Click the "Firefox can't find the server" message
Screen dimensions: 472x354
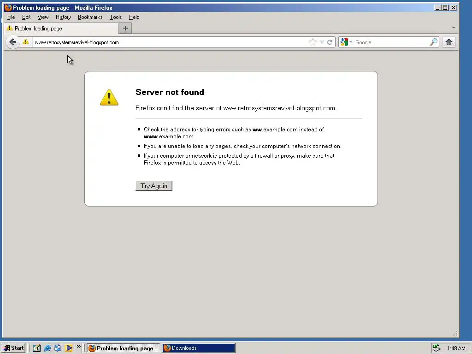(236, 108)
